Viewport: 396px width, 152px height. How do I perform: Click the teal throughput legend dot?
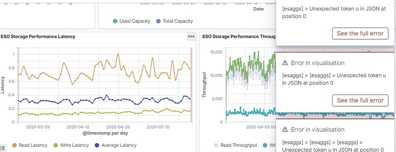265,145
